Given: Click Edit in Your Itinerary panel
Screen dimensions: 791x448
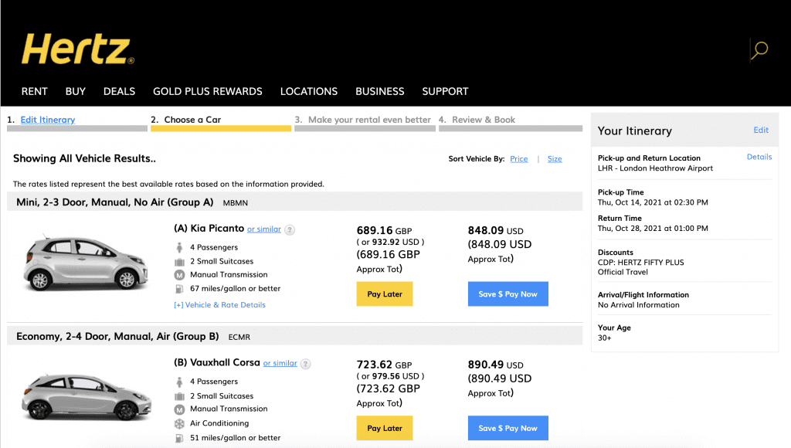Looking at the screenshot, I should pyautogui.click(x=761, y=131).
